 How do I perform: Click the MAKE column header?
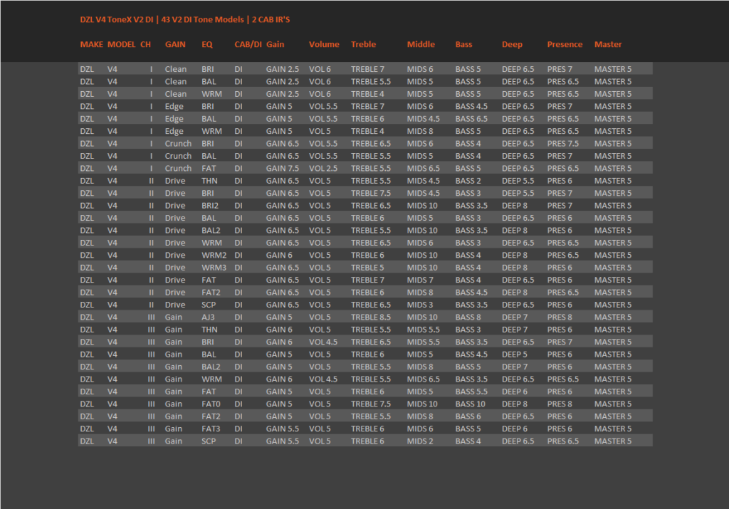coord(92,44)
